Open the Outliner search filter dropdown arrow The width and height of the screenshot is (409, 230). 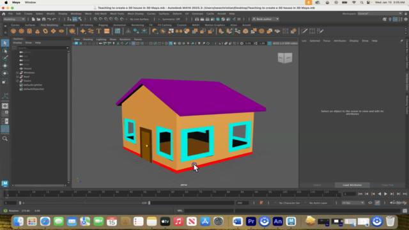(x=68, y=48)
